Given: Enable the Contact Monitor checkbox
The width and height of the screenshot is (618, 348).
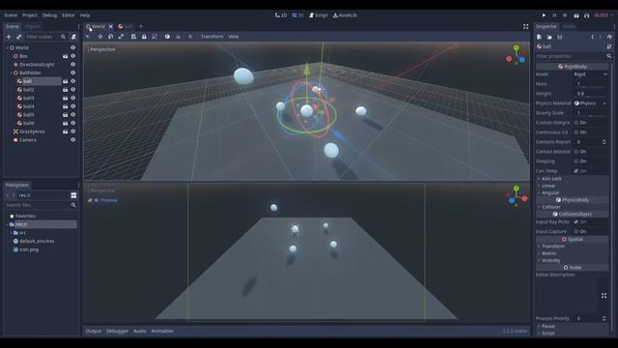Looking at the screenshot, I should [576, 152].
